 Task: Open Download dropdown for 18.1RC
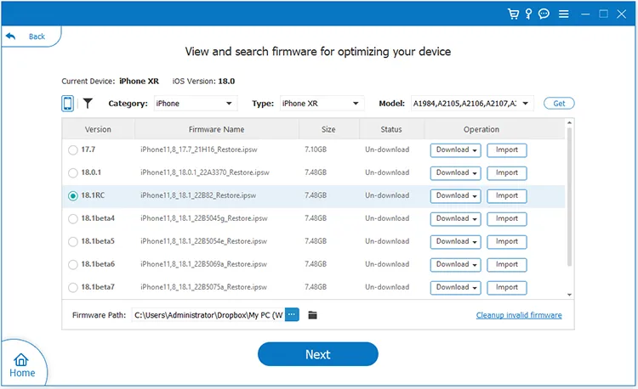point(456,196)
